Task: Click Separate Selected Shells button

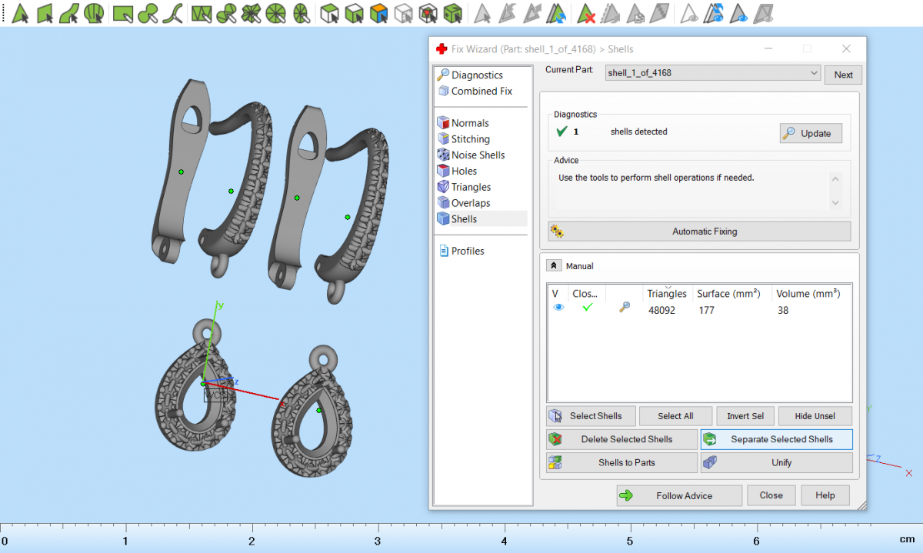Action: click(776, 439)
